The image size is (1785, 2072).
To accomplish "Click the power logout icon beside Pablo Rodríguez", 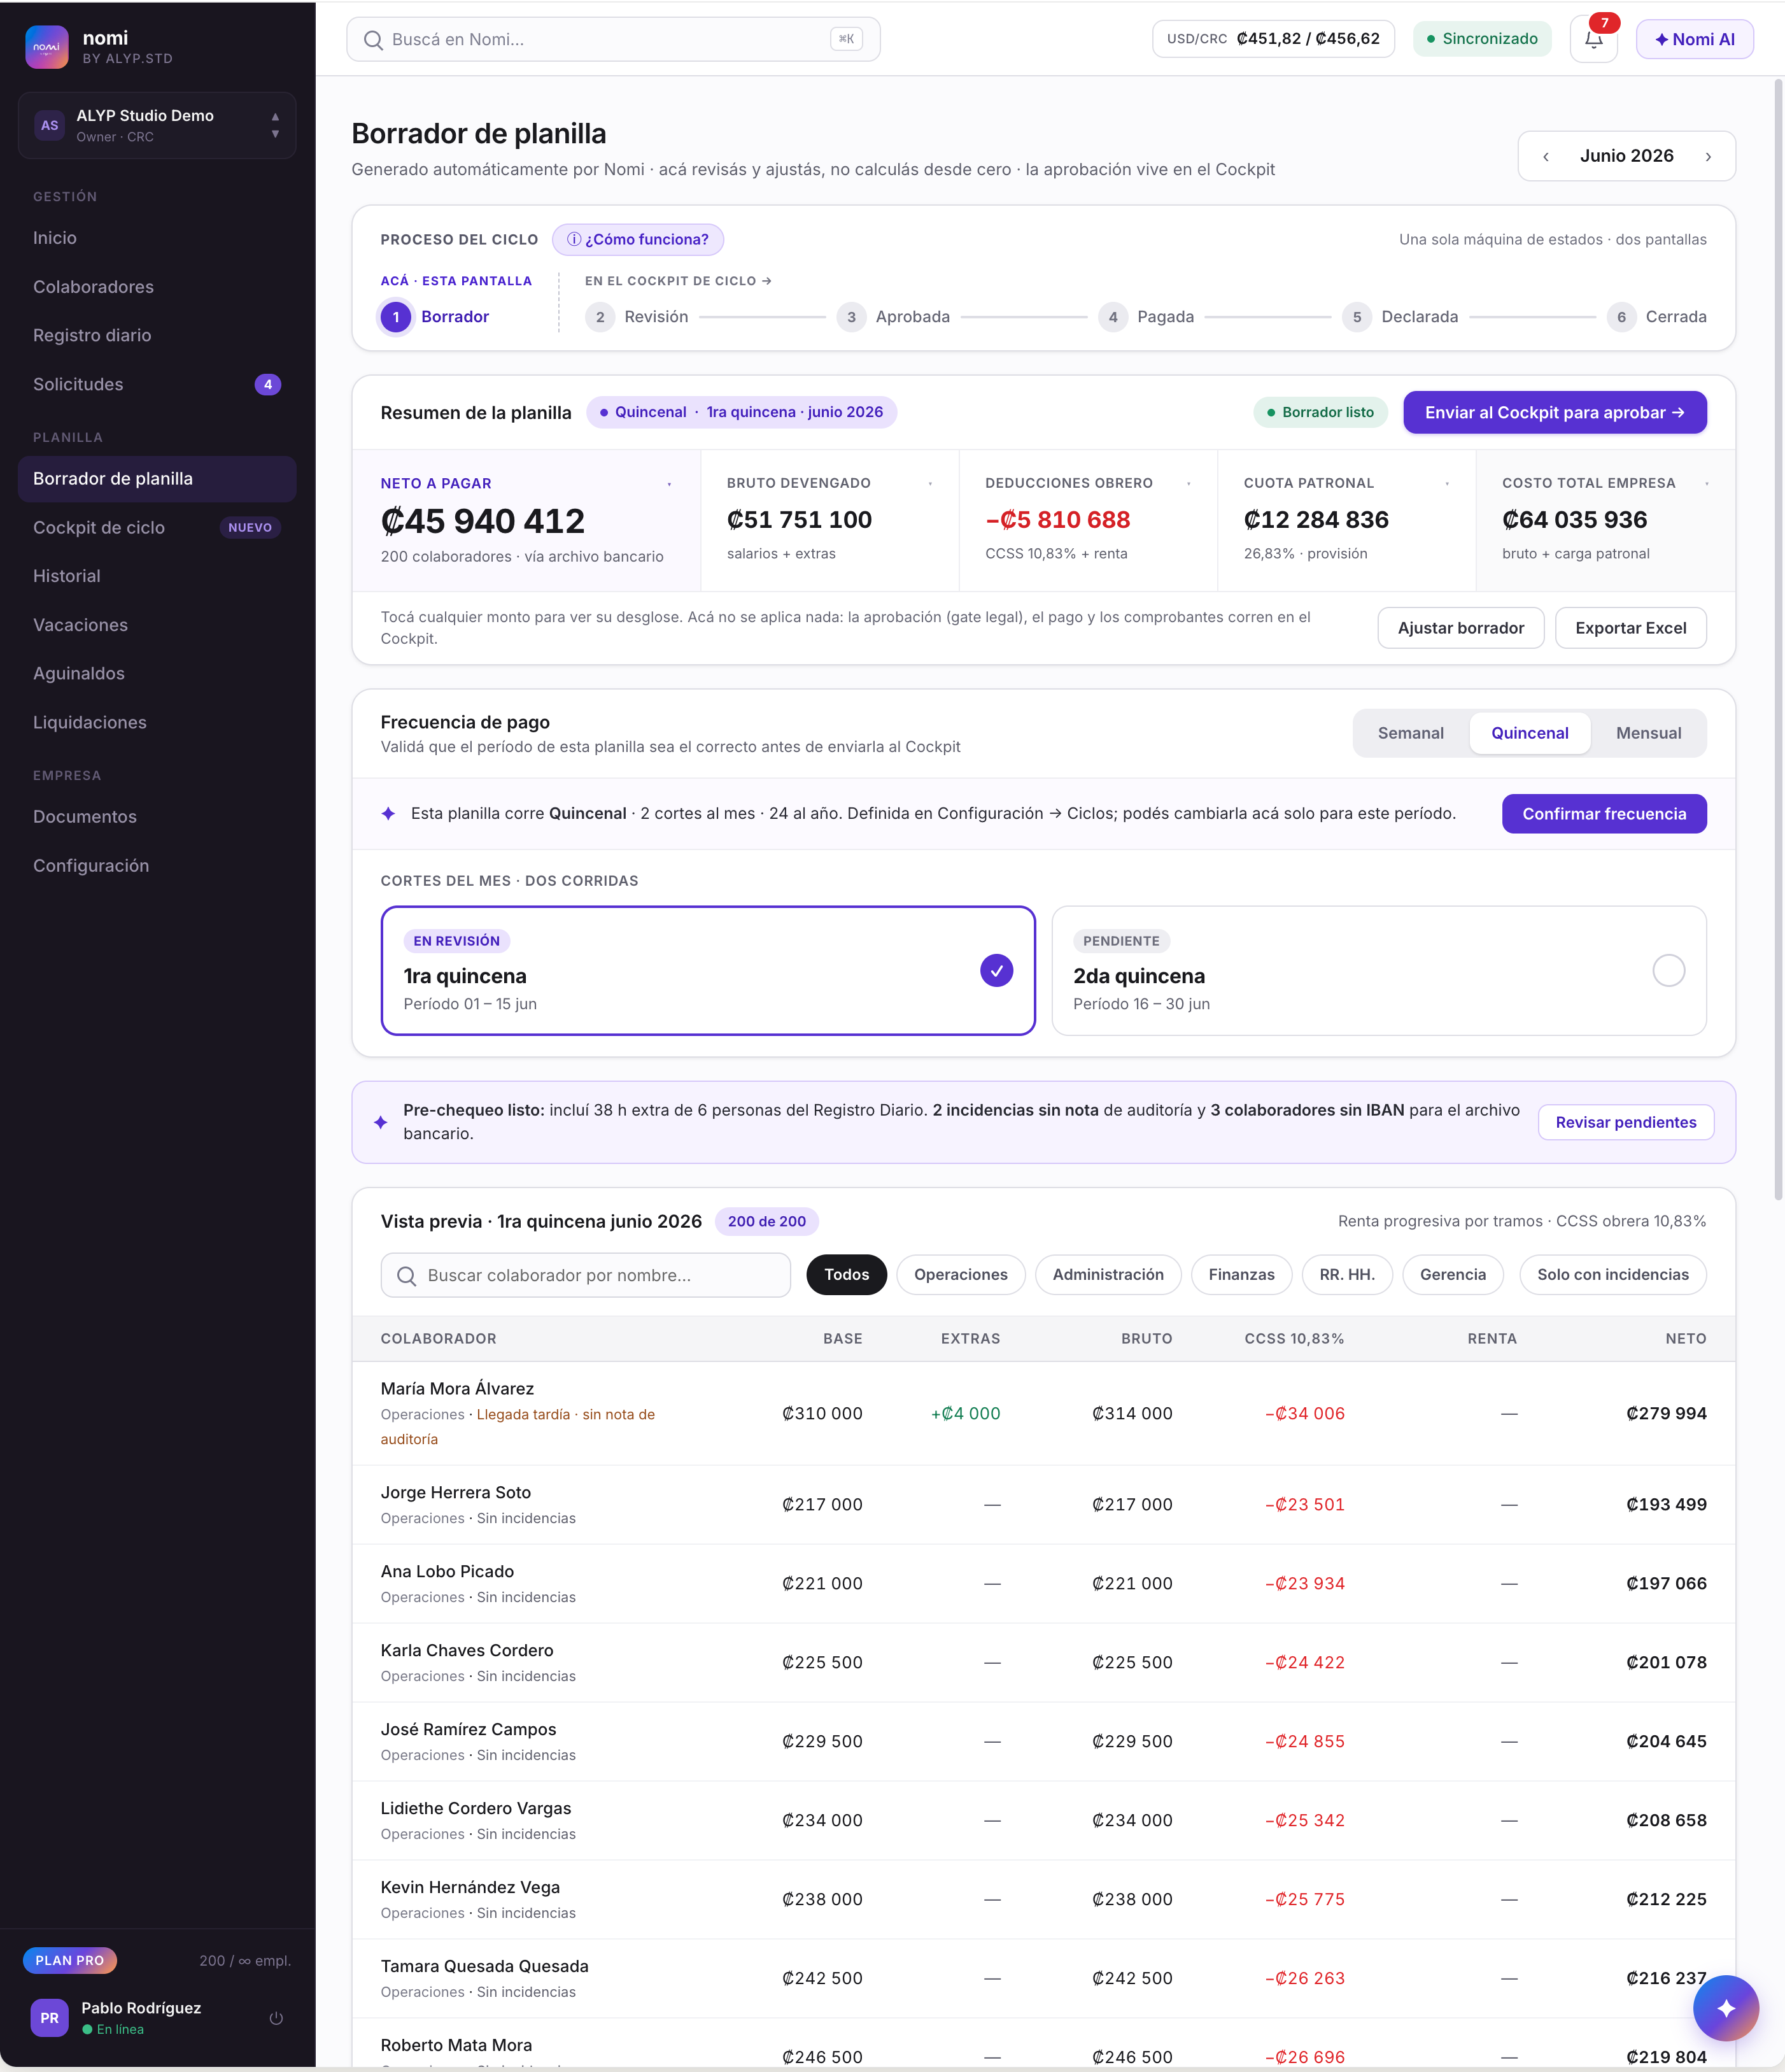I will (276, 2018).
